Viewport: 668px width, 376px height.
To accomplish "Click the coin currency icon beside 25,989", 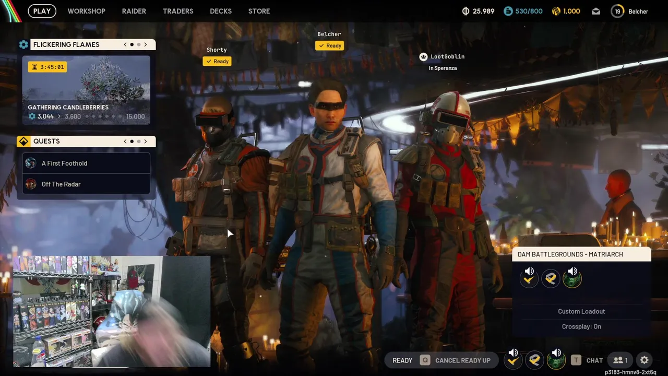I will (466, 11).
